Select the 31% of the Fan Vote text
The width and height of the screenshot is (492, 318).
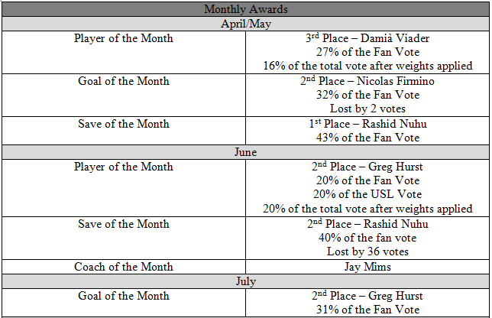[367, 310]
